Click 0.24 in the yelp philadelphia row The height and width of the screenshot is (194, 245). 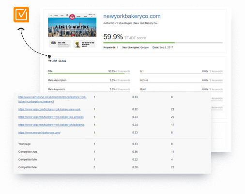pos(135,125)
